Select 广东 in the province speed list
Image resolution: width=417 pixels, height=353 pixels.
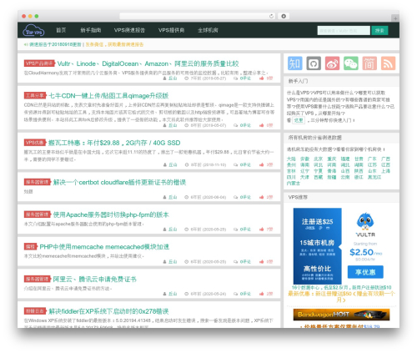tap(372, 159)
